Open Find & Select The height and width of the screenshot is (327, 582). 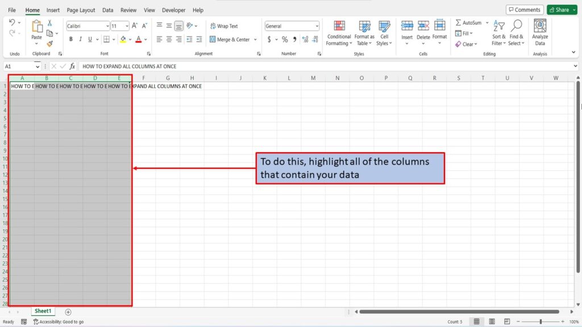coord(516,34)
